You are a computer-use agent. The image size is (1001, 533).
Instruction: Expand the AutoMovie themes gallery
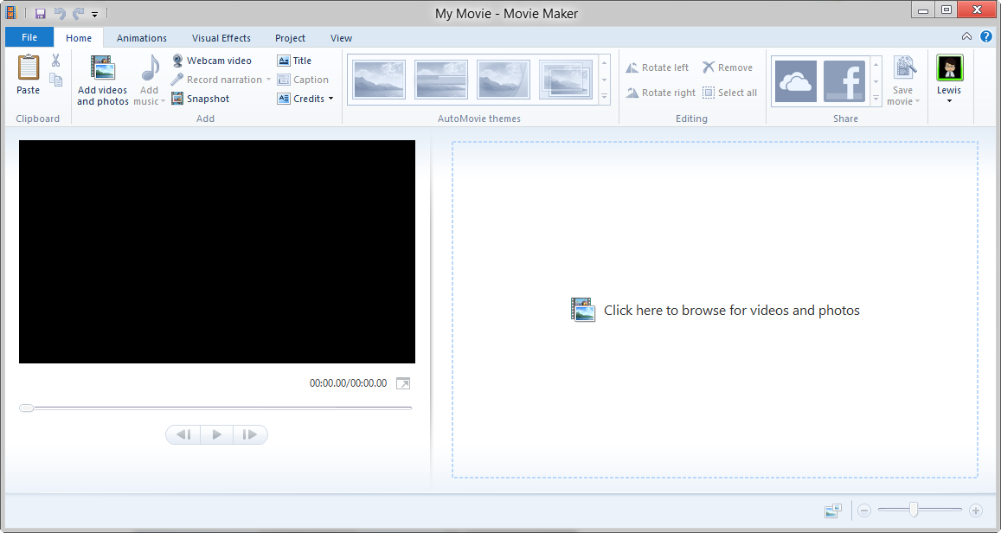click(x=604, y=98)
